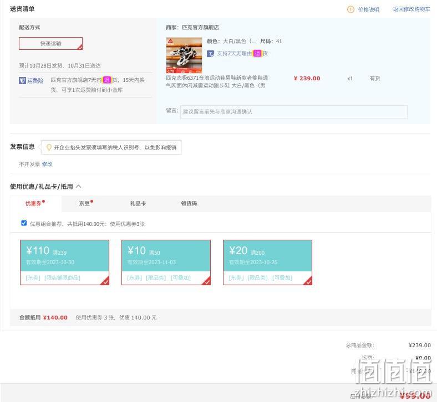Click the merchant name 匹克官方旗舰店
The height and width of the screenshot is (402, 437).
200,27
